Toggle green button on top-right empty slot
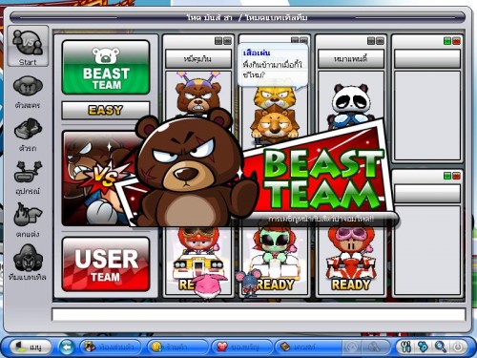 tap(447, 41)
